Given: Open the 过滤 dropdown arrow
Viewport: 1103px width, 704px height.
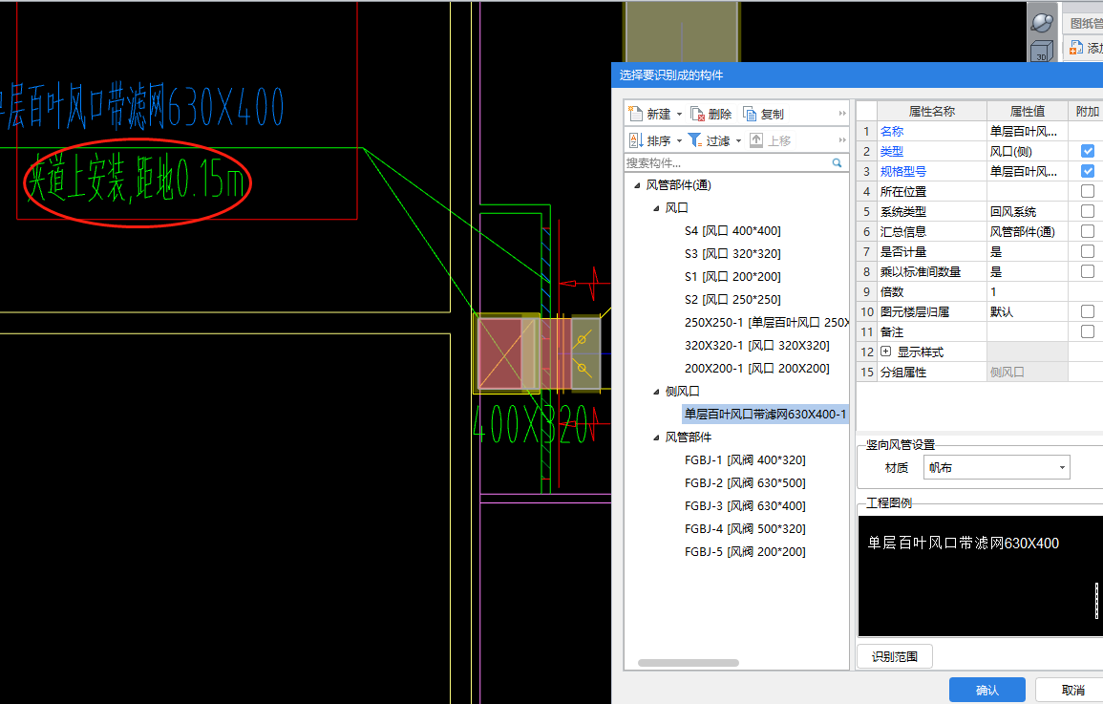Looking at the screenshot, I should [738, 140].
